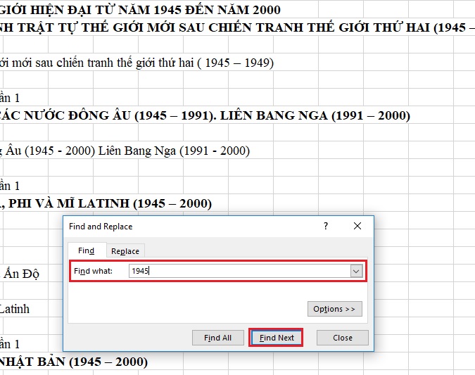The height and width of the screenshot is (375, 475).
Task: Select the cell 'NHẬT BẢN (1945 – 2000)'
Action: [74, 362]
